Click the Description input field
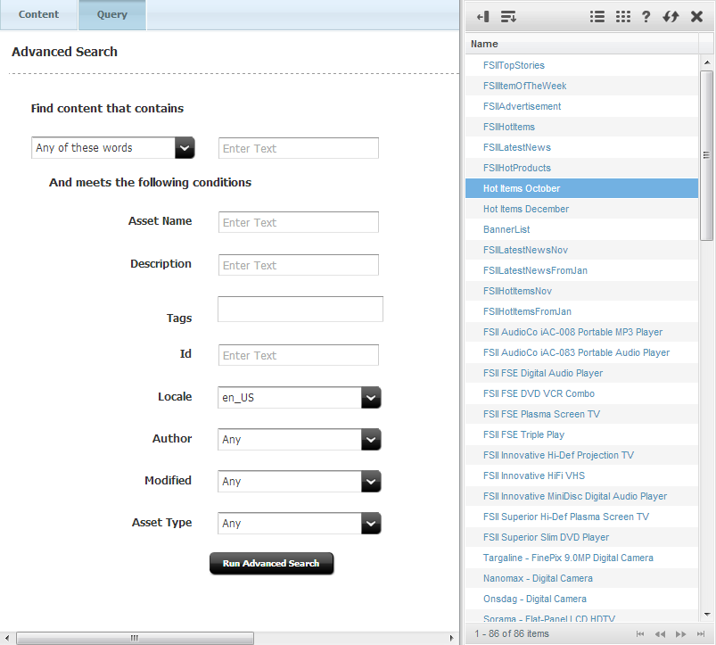 pyautogui.click(x=299, y=265)
